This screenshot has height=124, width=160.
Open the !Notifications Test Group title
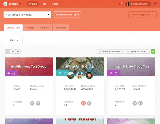(x=29, y=67)
